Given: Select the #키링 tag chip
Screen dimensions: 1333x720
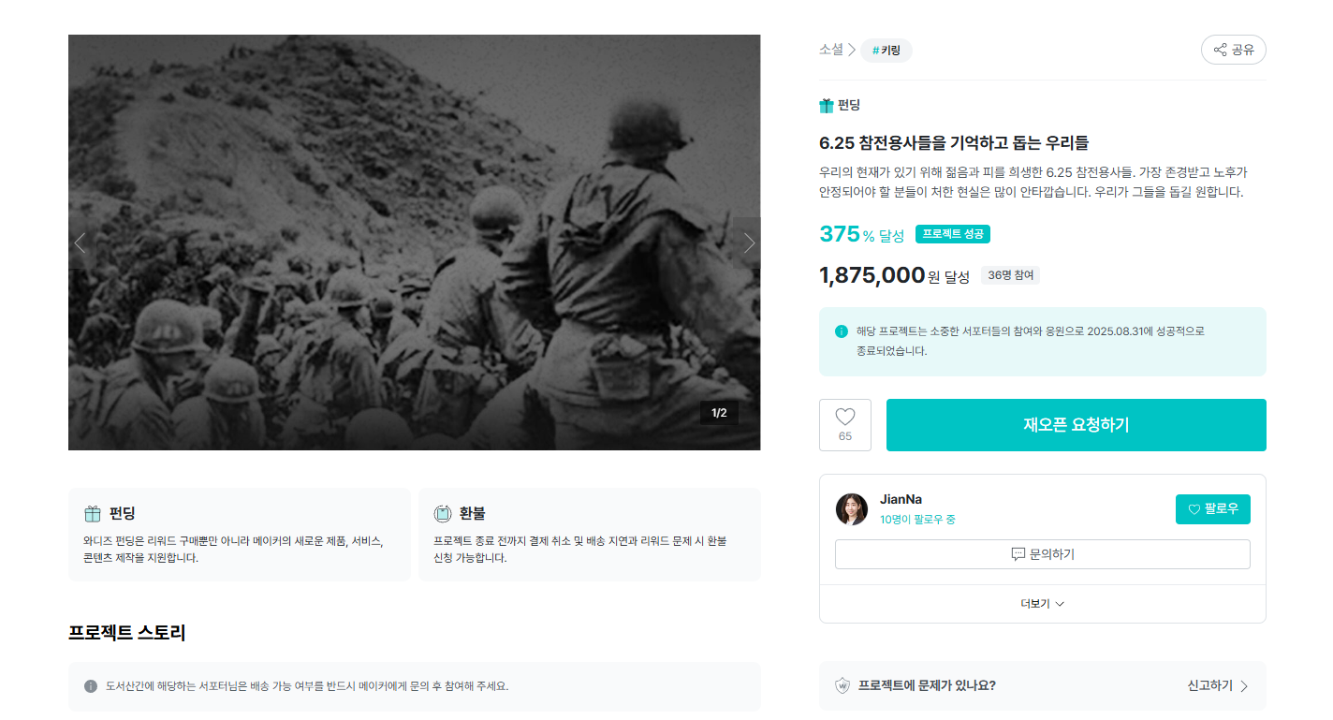Looking at the screenshot, I should pos(886,51).
